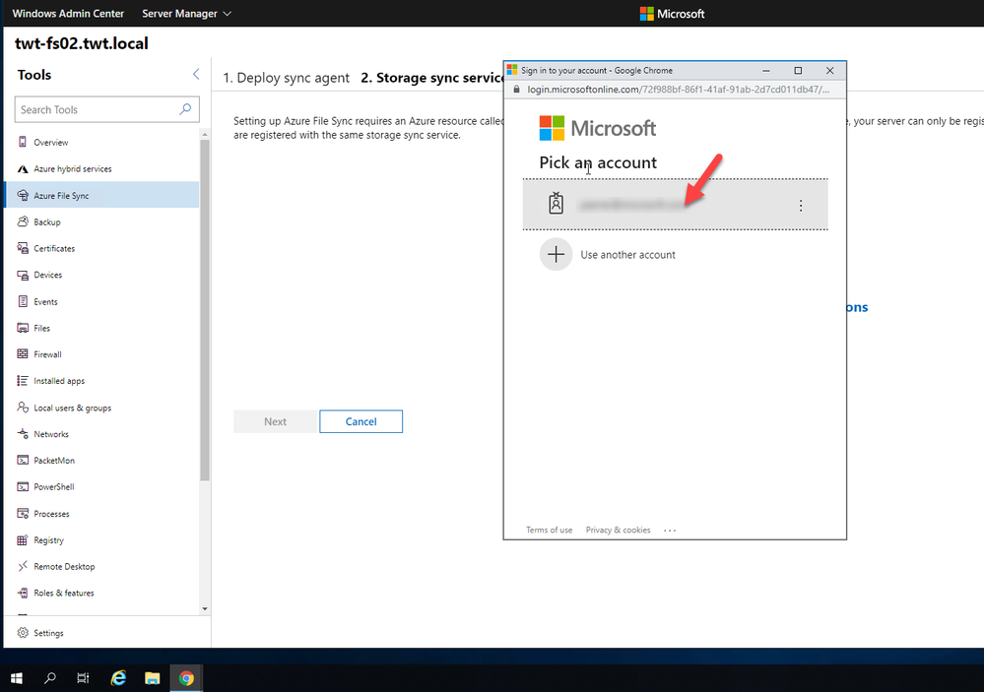
Task: Click Use another account text
Action: point(627,255)
